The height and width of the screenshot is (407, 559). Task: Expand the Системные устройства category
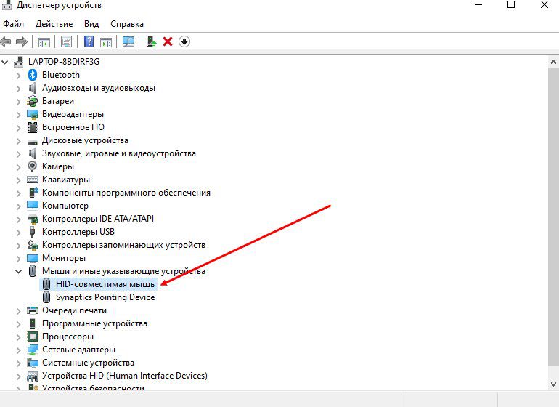(19, 363)
